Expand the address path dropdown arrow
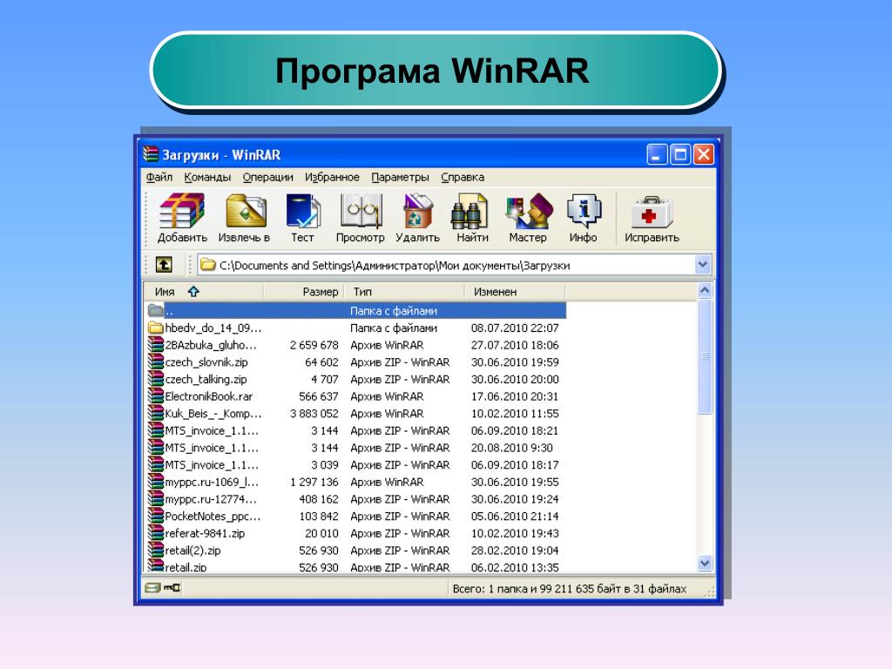The width and height of the screenshot is (892, 669). point(703,265)
